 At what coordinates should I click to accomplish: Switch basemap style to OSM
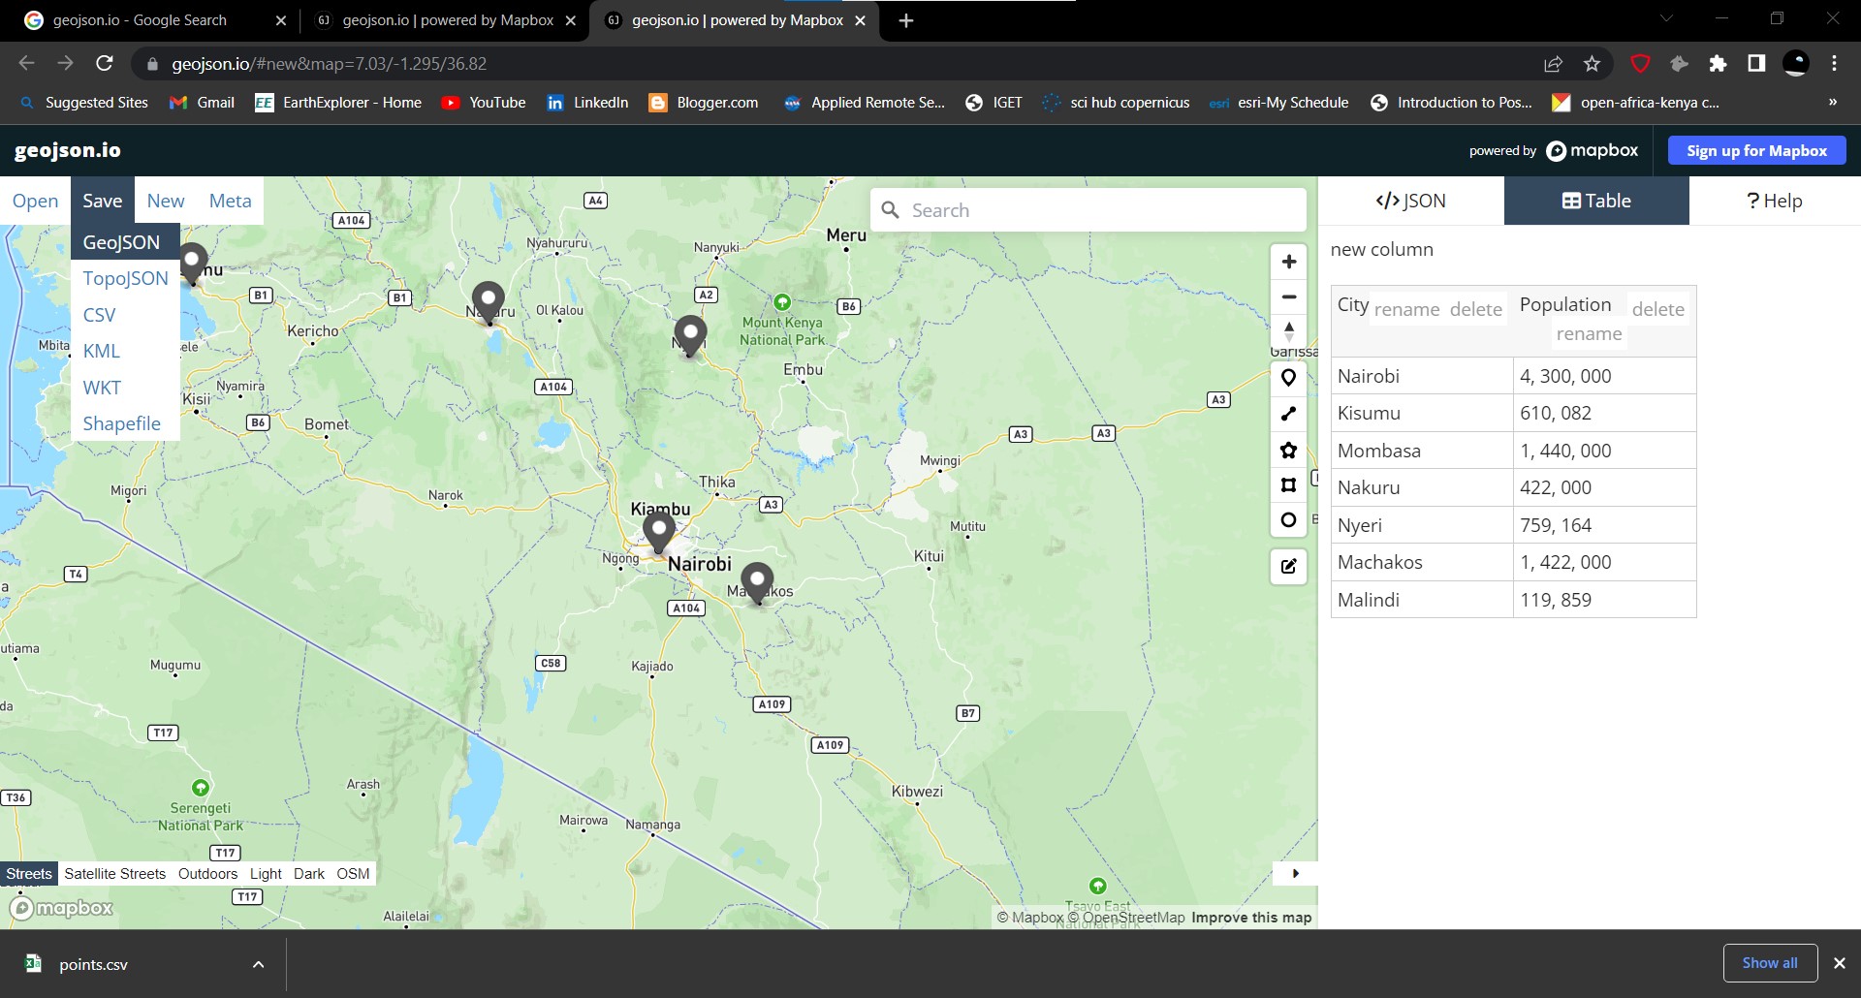(x=353, y=874)
